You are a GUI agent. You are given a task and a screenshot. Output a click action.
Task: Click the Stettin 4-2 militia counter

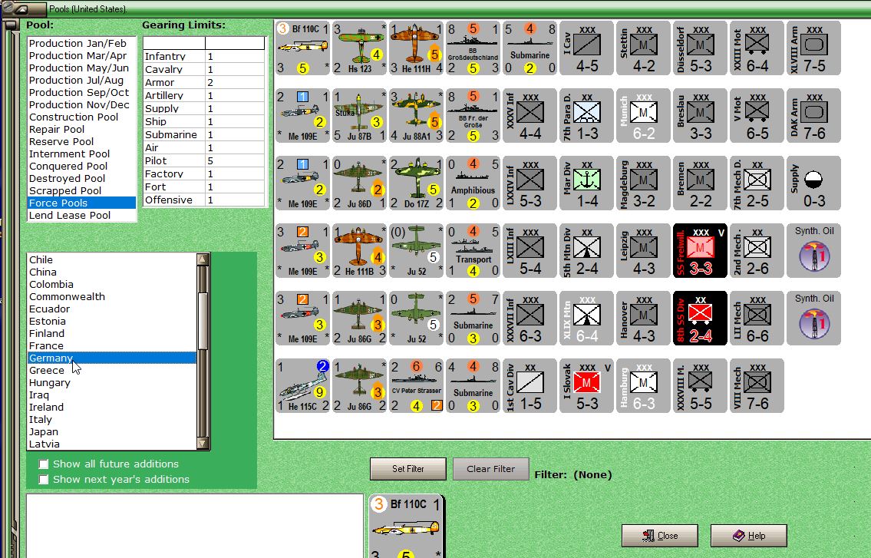point(642,48)
